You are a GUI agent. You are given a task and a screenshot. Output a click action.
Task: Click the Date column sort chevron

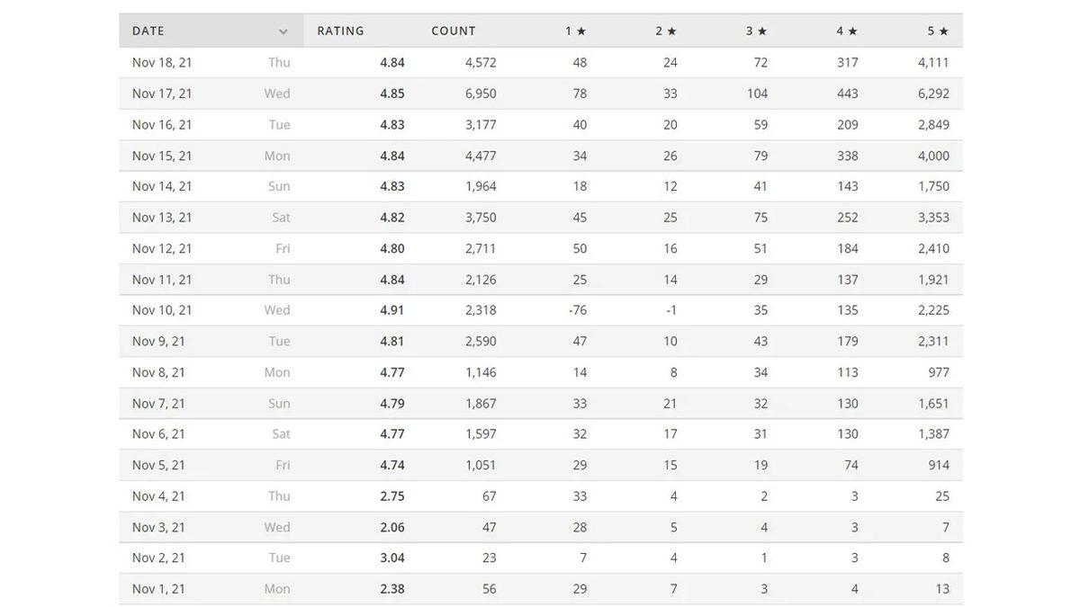click(x=283, y=31)
